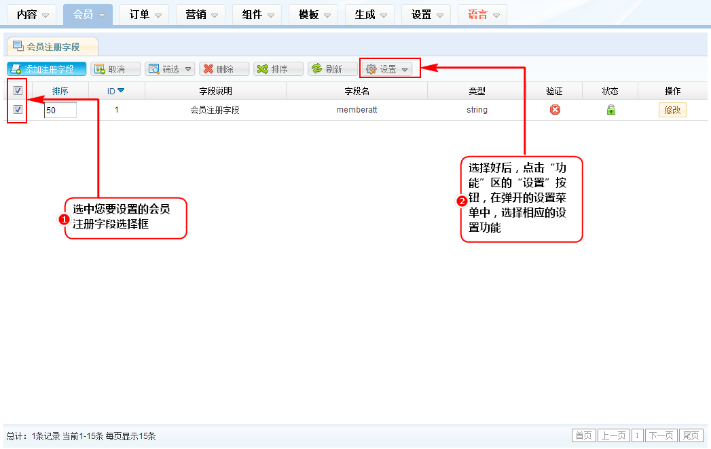Click the 排序 input field with value 50
Screen dimensions: 711x449
click(60, 110)
